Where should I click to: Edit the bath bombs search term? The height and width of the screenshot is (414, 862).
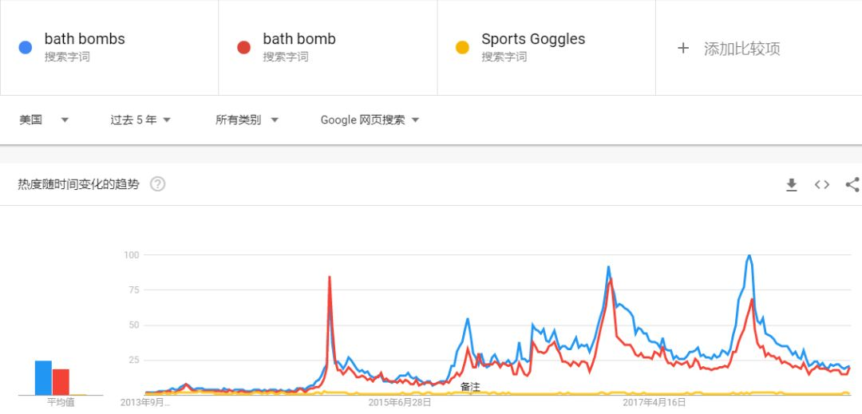85,39
